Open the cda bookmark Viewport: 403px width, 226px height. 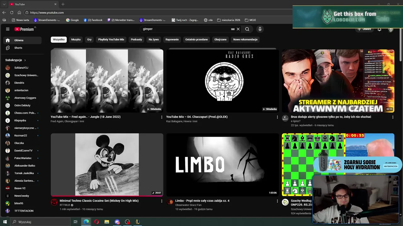pos(208,20)
